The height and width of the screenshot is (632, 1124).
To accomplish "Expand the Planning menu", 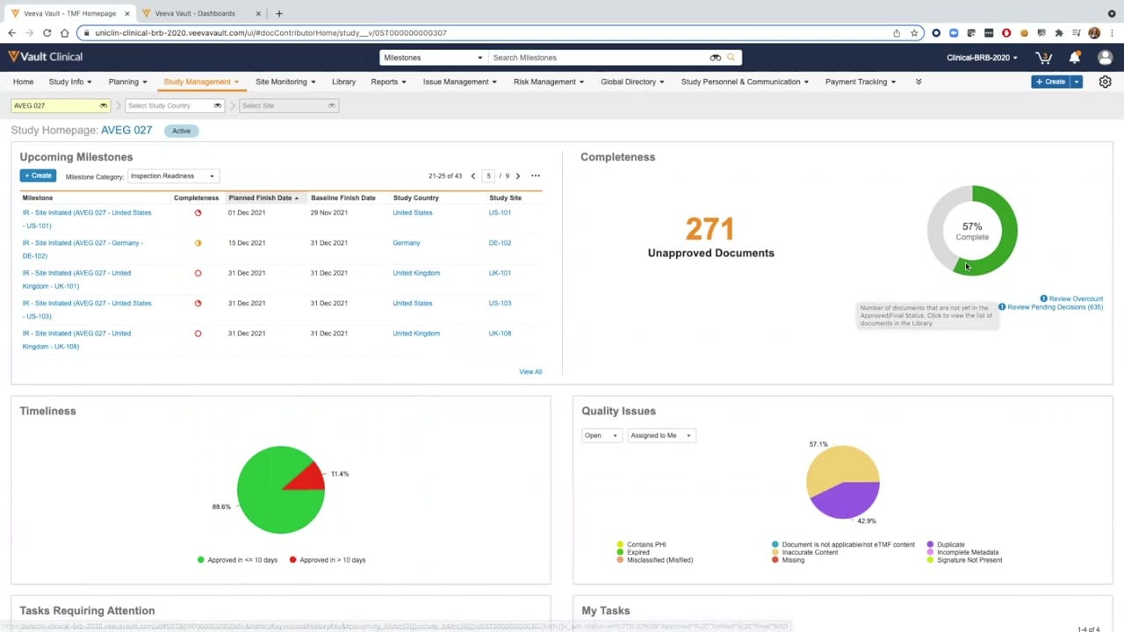I will tap(128, 82).
